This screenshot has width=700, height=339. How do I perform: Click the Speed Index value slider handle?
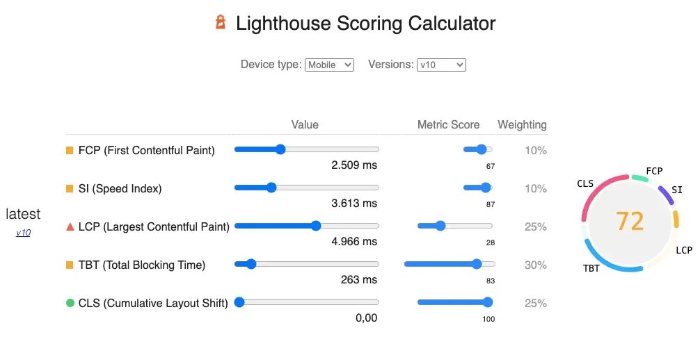pyautogui.click(x=271, y=188)
